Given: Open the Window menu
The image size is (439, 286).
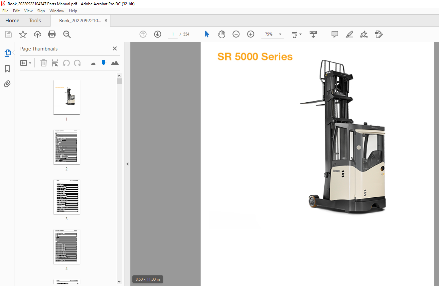Looking at the screenshot, I should [x=57, y=11].
